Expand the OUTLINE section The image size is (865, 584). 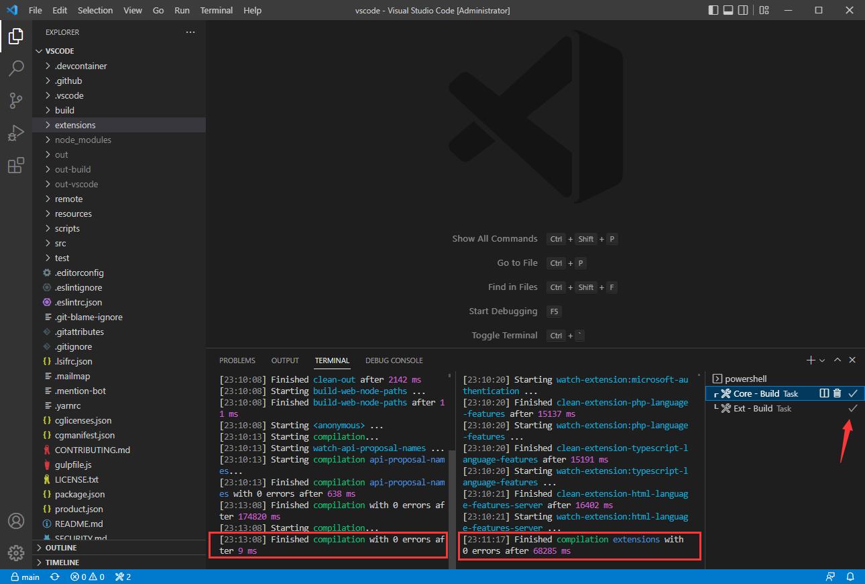119,548
